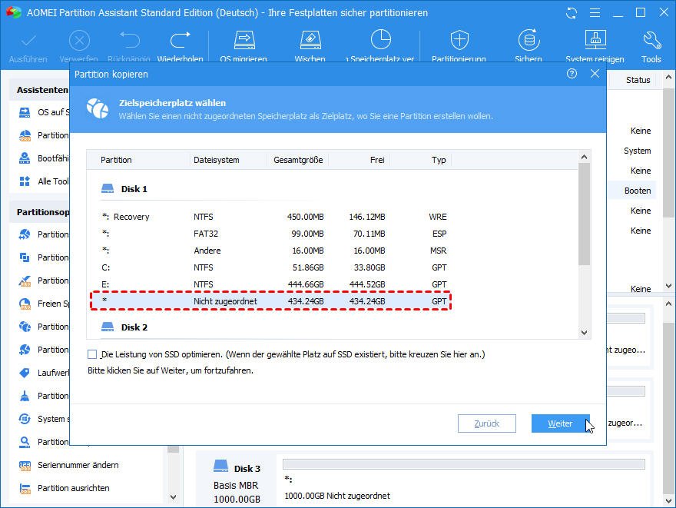Open the OS migrieren tool

pyautogui.click(x=244, y=40)
